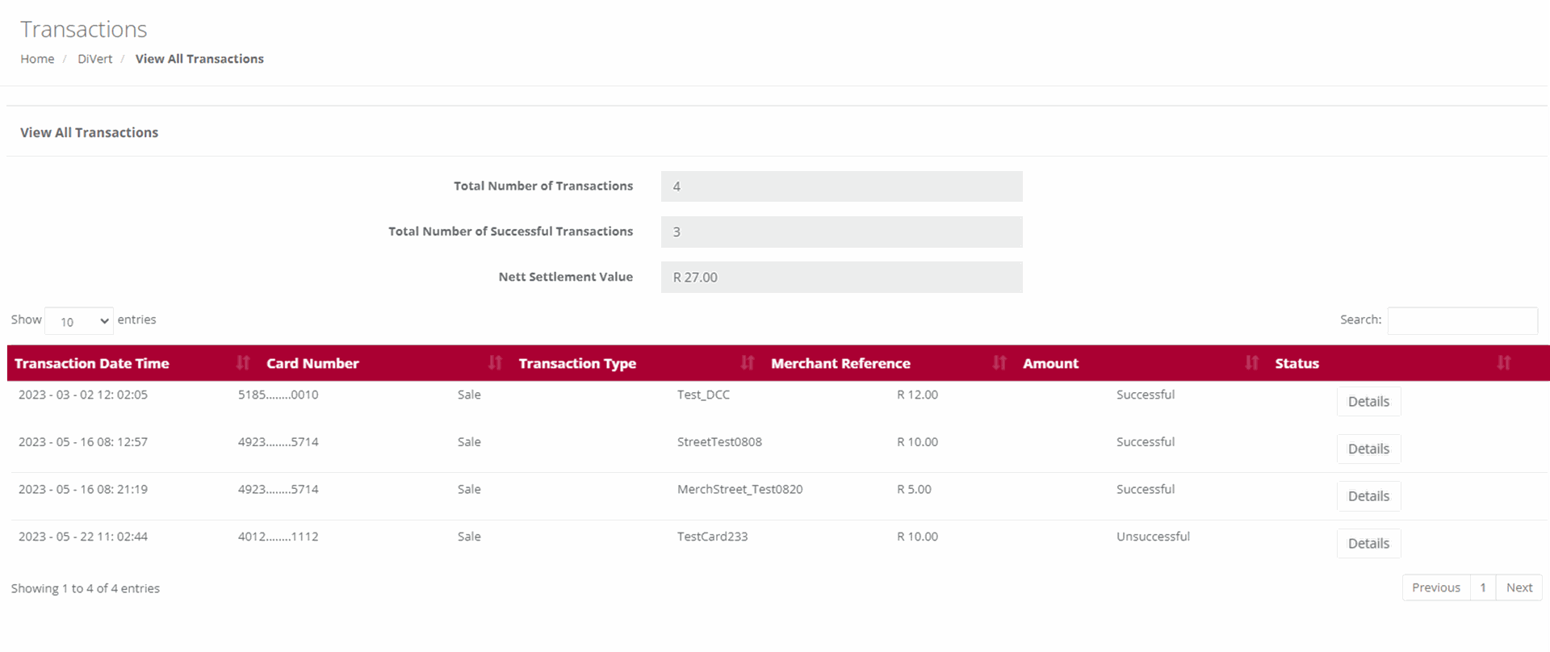This screenshot has width=1550, height=652.
Task: Click sort arrows beside Status header
Action: point(1503,363)
